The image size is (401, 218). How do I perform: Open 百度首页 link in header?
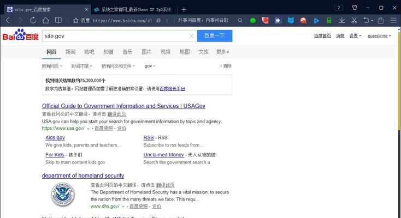tap(322, 36)
